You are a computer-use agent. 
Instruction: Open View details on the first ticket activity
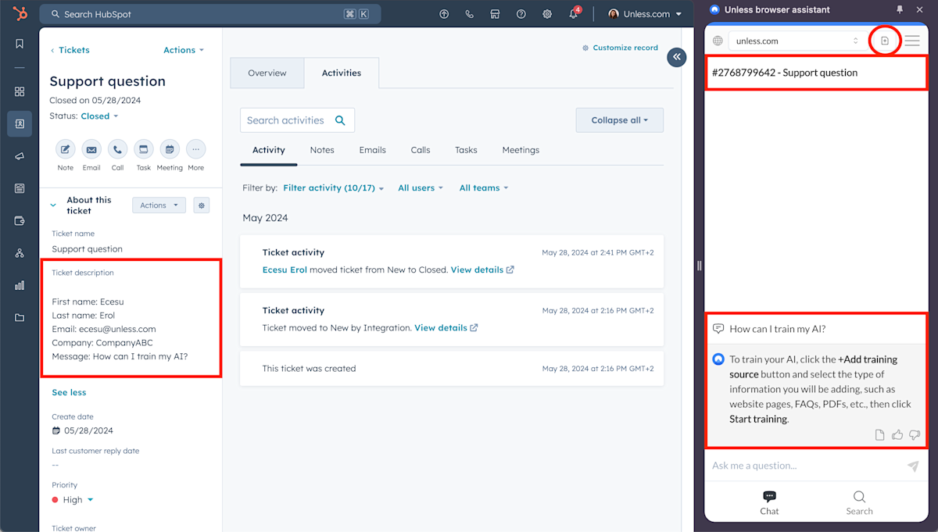tap(478, 270)
